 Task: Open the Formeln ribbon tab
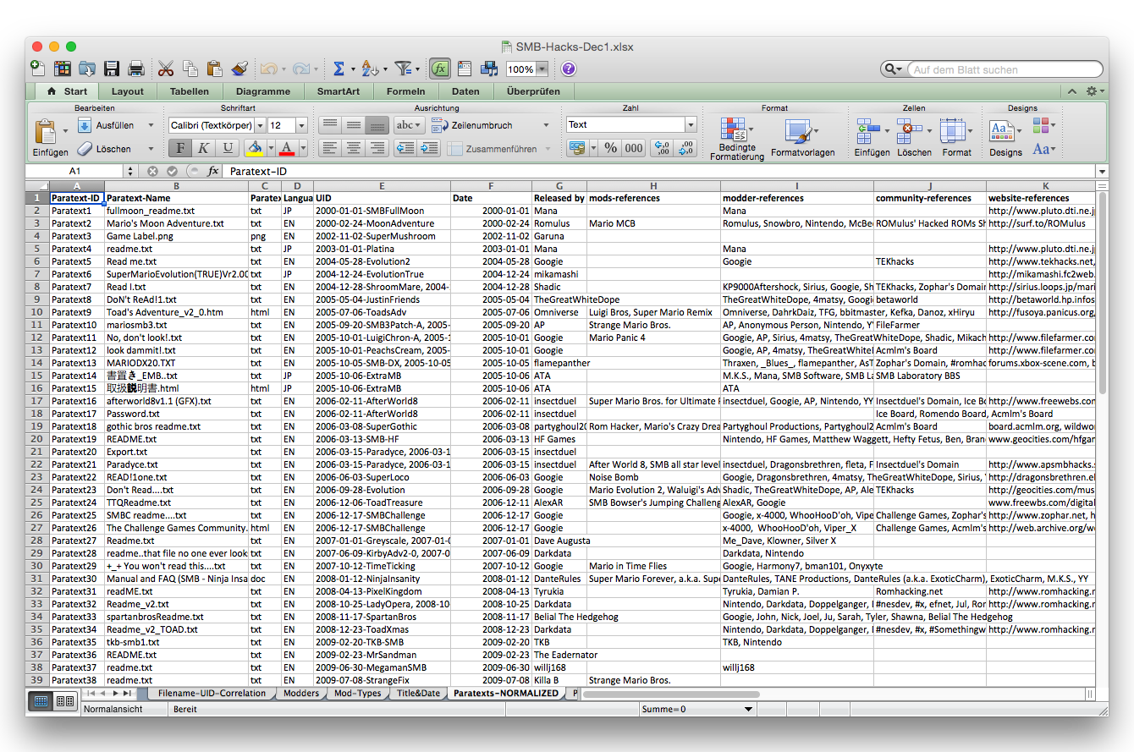(x=406, y=91)
